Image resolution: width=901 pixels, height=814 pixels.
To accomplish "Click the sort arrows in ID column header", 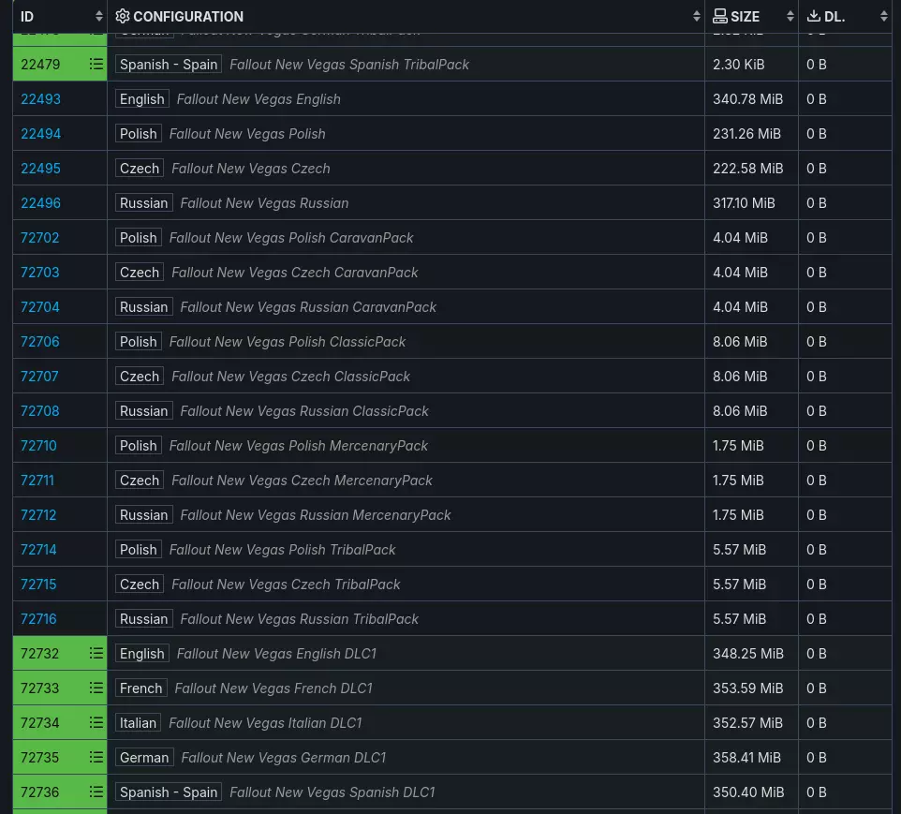I will pyautogui.click(x=99, y=16).
